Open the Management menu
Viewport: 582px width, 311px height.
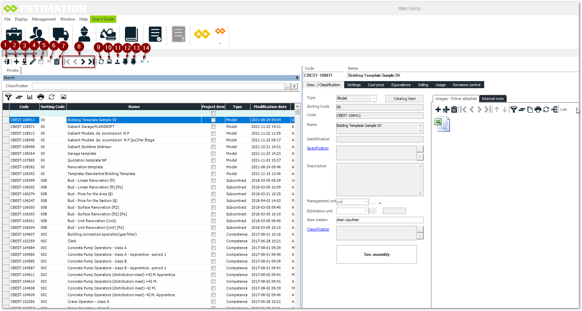(x=44, y=19)
